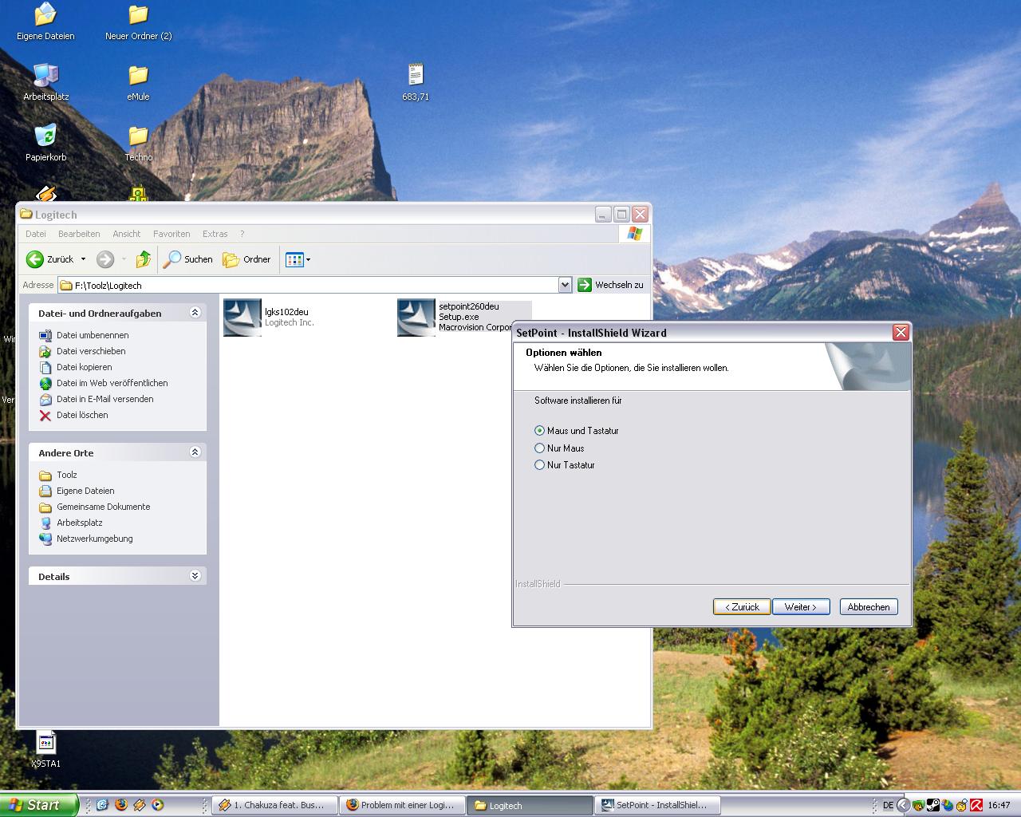Click Datei in E-Mail versenden
The width and height of the screenshot is (1021, 817).
click(x=104, y=399)
